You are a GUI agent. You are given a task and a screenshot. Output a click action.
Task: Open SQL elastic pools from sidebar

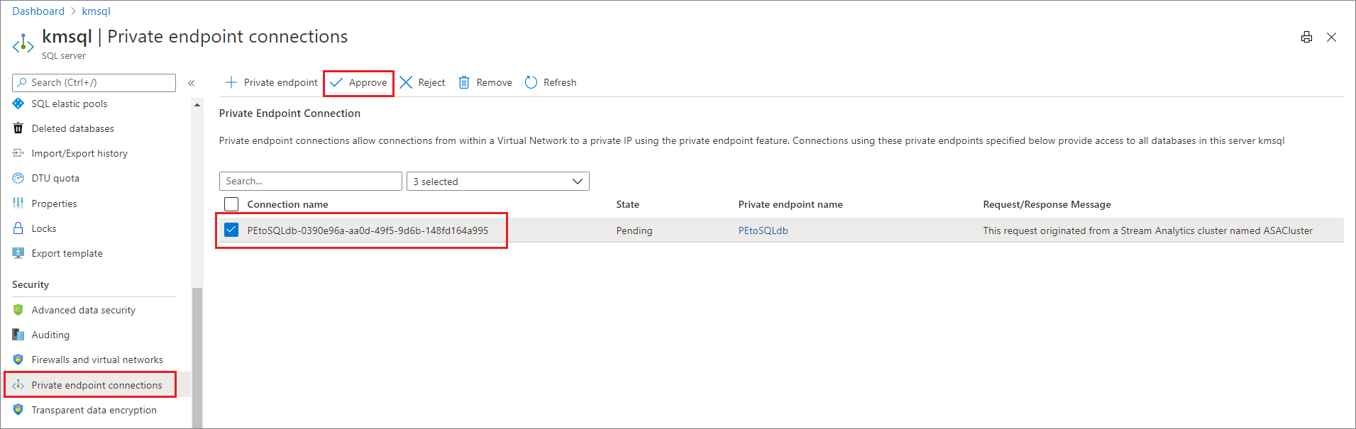70,104
